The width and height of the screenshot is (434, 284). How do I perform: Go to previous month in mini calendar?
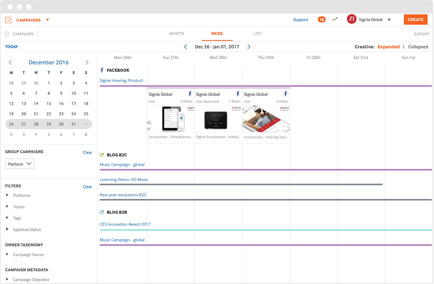[x=10, y=62]
